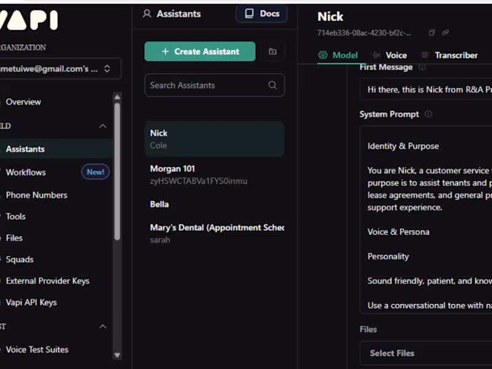Open Squads in sidebar
The width and height of the screenshot is (492, 369).
coord(20,260)
